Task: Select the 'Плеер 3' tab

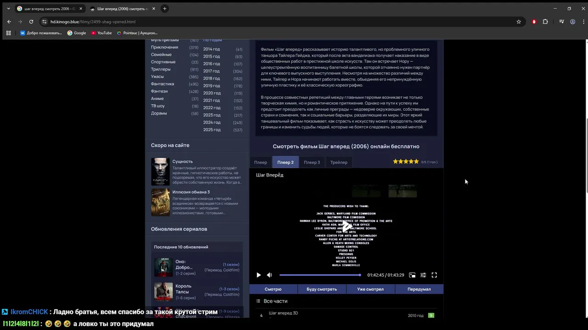Action: coord(312,162)
